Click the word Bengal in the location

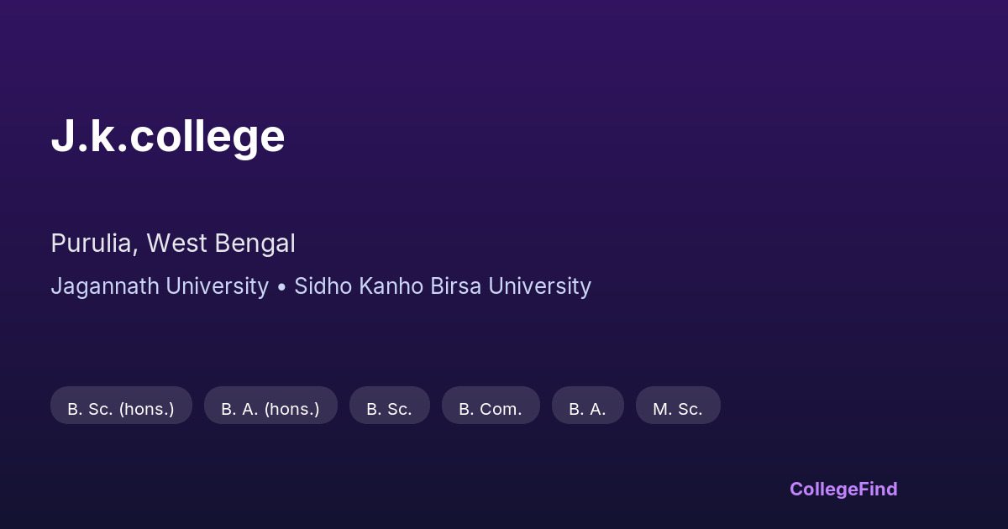coord(255,244)
